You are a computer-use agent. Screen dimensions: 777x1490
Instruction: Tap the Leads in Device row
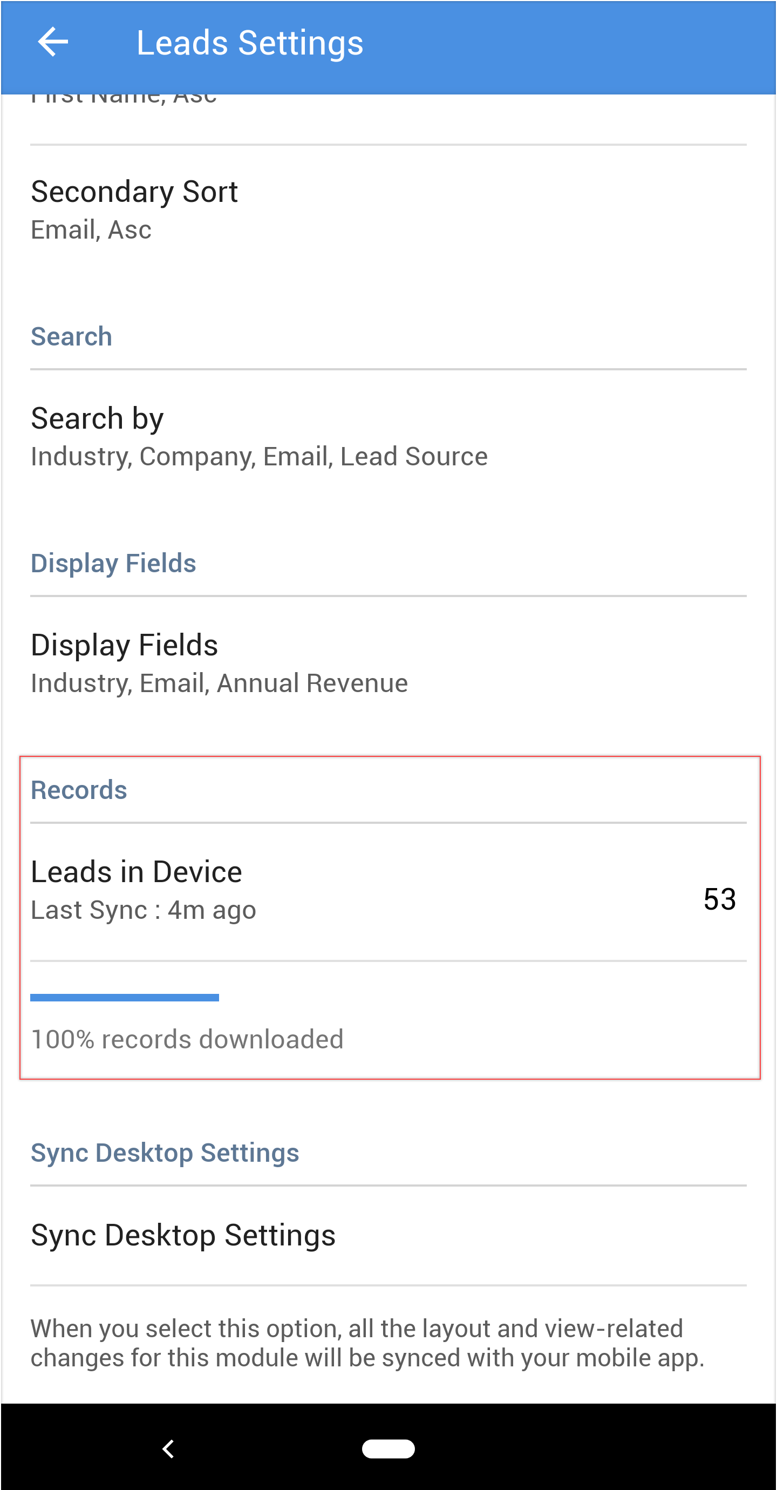pyautogui.click(x=137, y=872)
